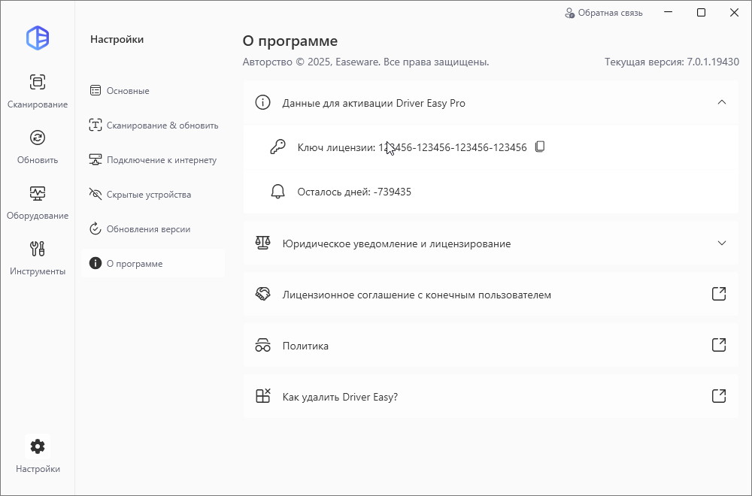Image resolution: width=752 pixels, height=496 pixels.
Task: Select the О программе settings tab
Action: pos(153,263)
